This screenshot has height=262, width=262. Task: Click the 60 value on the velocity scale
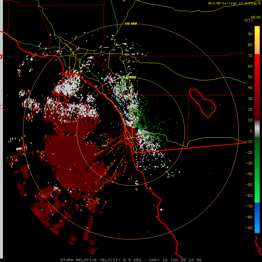click(x=250, y=66)
